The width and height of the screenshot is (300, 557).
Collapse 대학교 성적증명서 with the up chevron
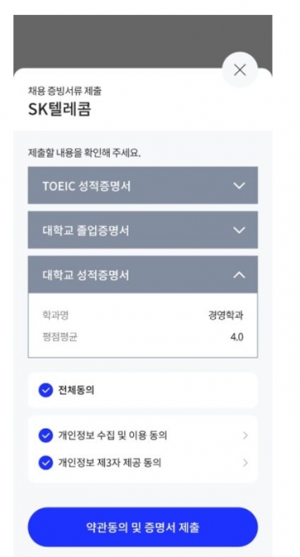(x=239, y=275)
